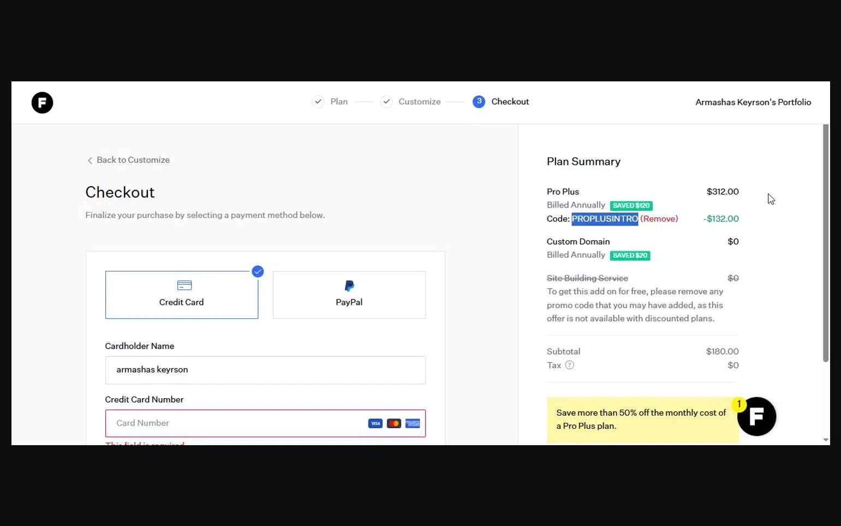Click the Visa card icon
Image resolution: width=841 pixels, height=526 pixels.
tap(375, 423)
